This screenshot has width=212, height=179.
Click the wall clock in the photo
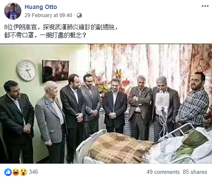26,70
